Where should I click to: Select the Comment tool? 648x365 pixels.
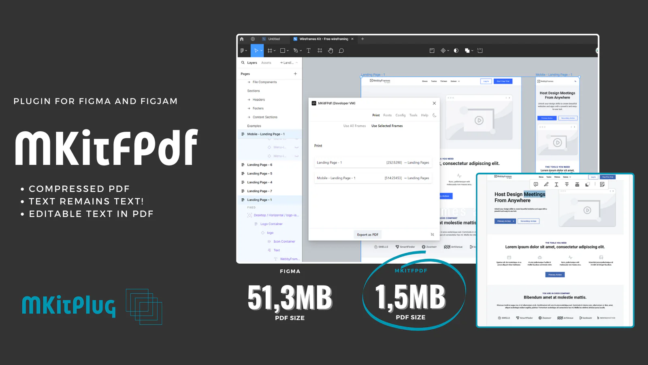tap(341, 51)
